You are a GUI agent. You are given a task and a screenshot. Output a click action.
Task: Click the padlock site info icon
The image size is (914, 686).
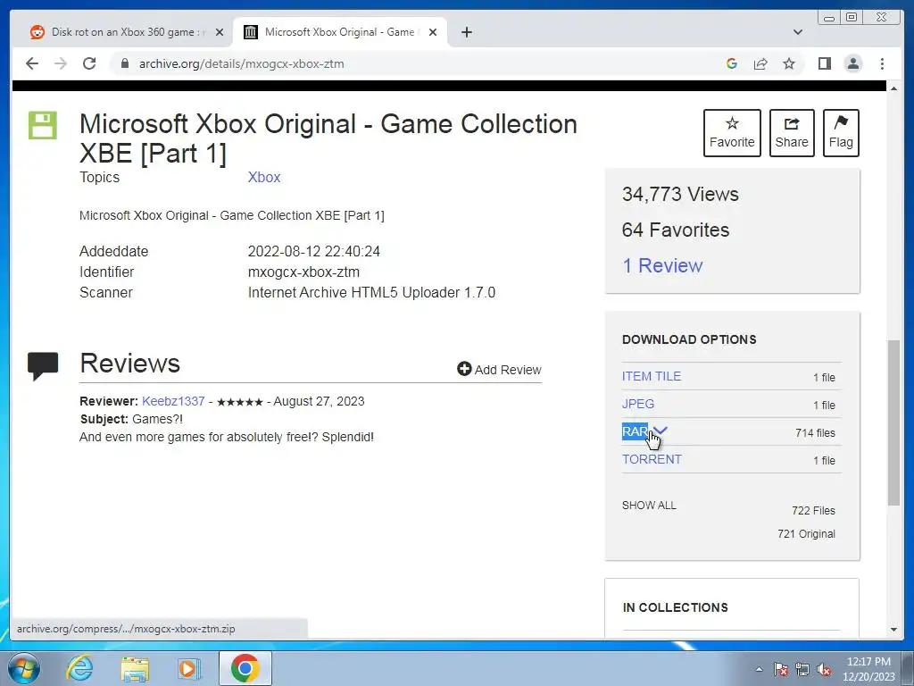(125, 63)
